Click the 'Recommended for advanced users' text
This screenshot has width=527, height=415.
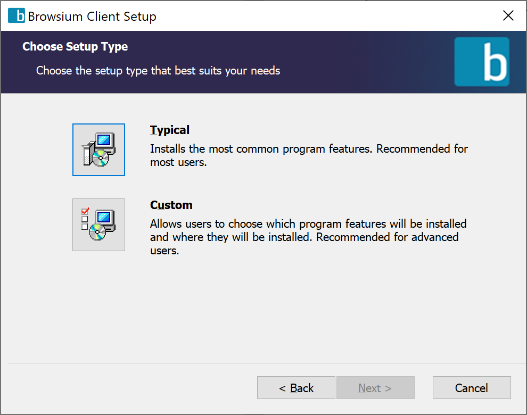(387, 237)
